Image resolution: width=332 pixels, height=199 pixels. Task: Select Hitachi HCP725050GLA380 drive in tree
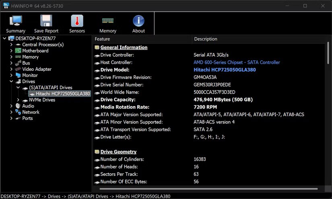(x=62, y=94)
